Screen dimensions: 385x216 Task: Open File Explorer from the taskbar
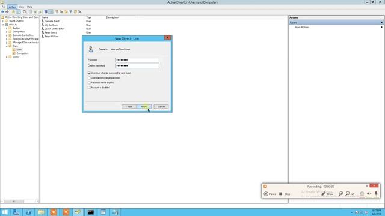click(41, 212)
